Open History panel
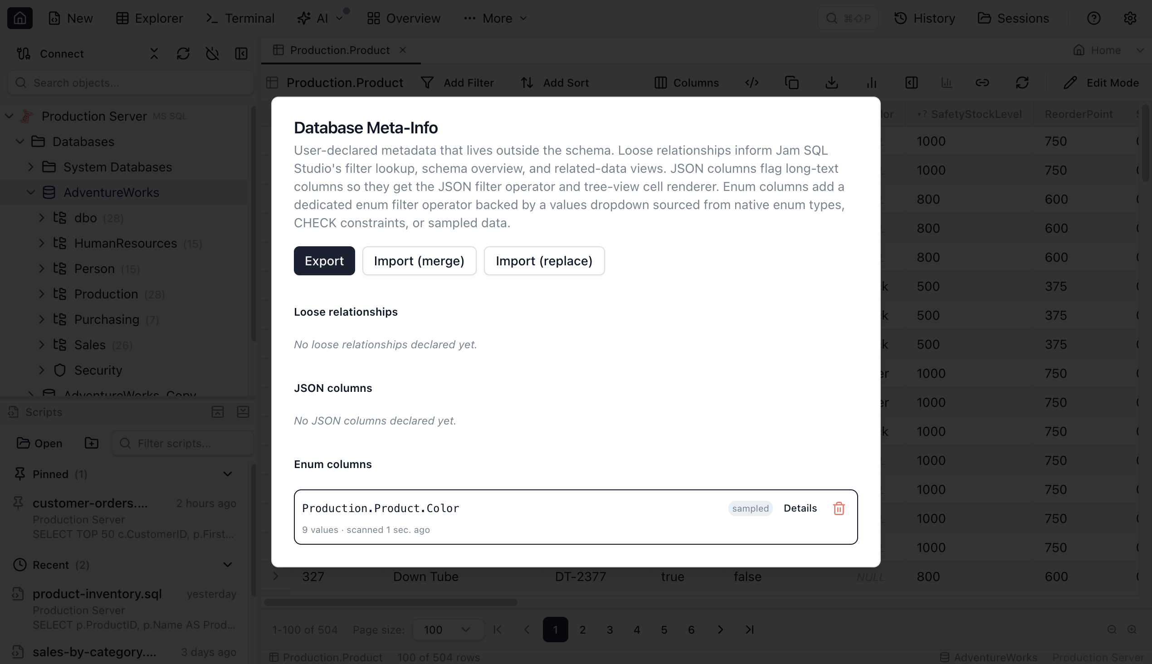This screenshot has width=1152, height=664. pos(924,18)
